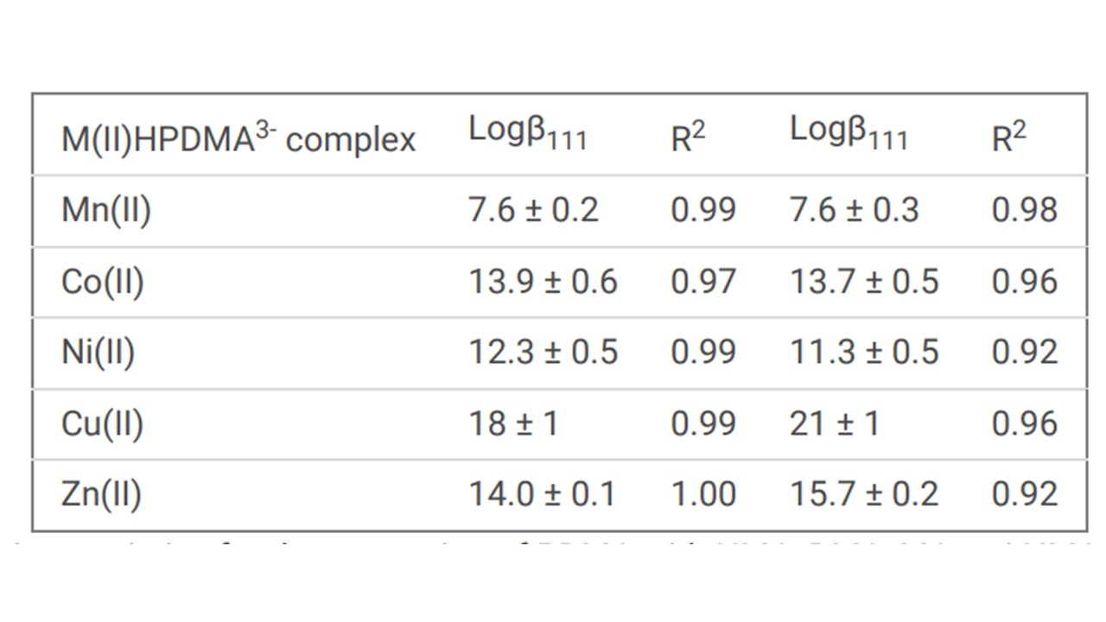The width and height of the screenshot is (1106, 622).
Task: Select the Cu(II) row label
Action: (x=102, y=423)
